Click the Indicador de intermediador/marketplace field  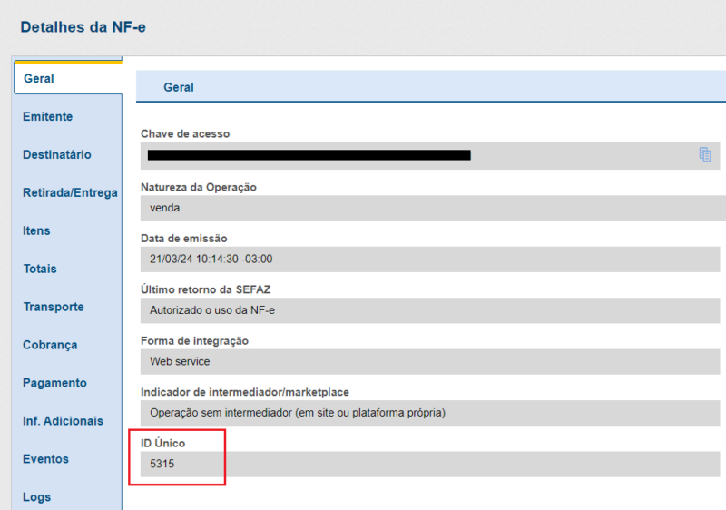[431, 413]
